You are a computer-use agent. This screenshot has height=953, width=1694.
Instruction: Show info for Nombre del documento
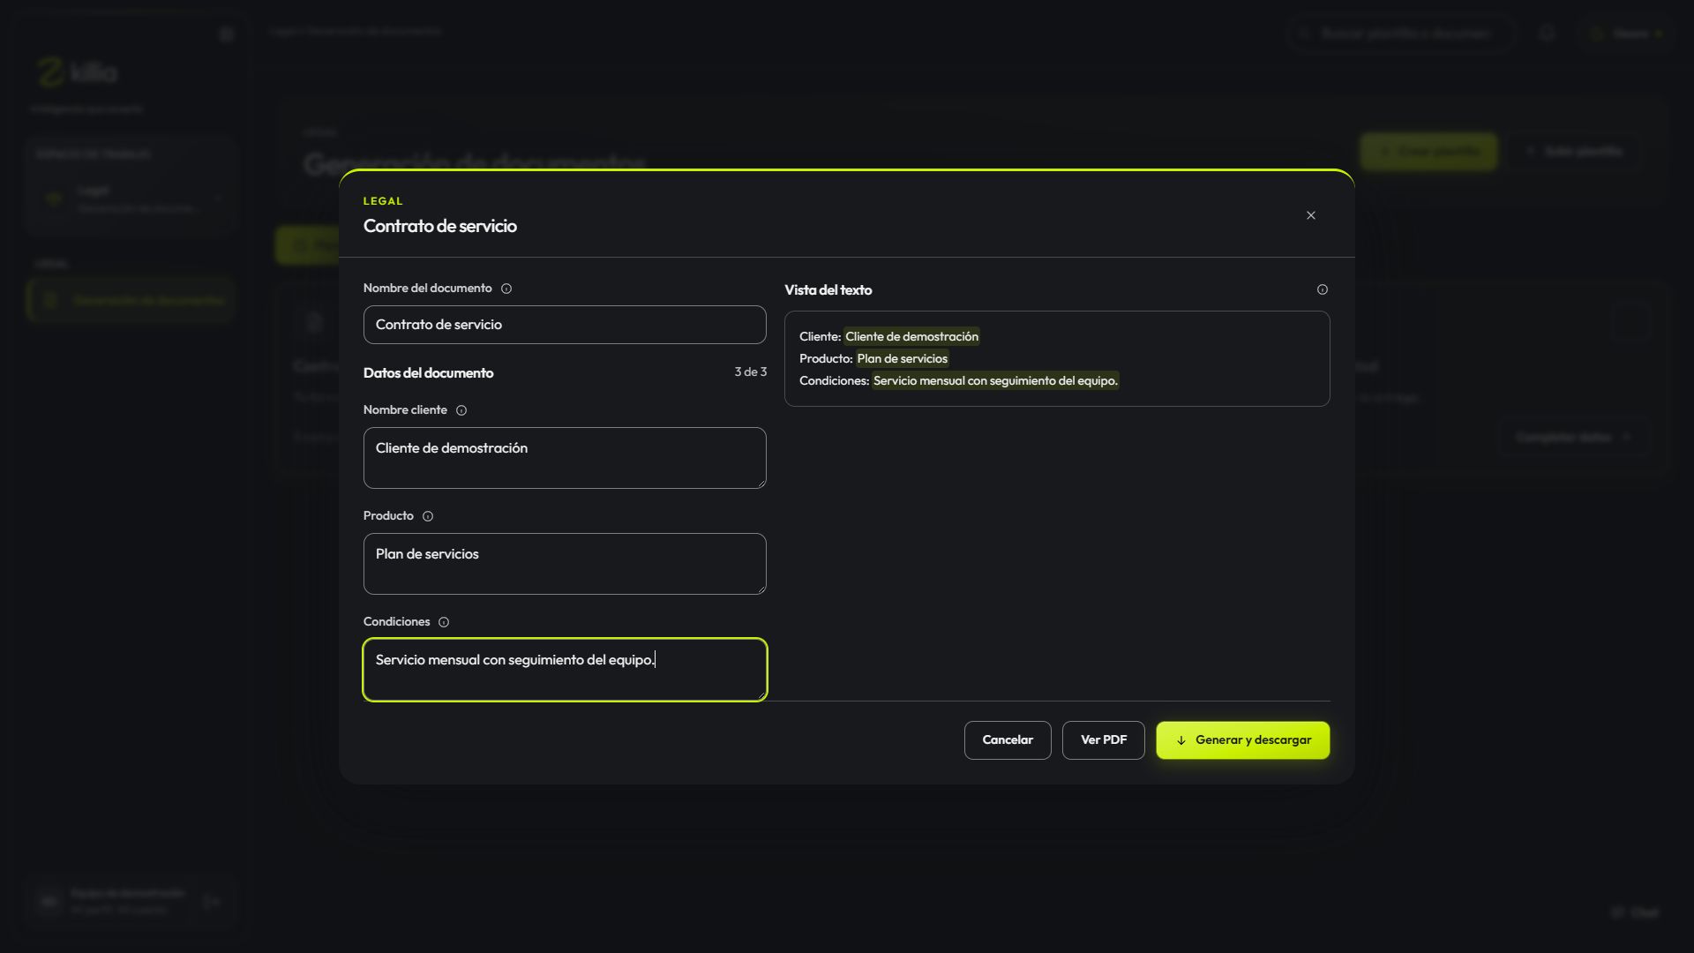point(506,289)
